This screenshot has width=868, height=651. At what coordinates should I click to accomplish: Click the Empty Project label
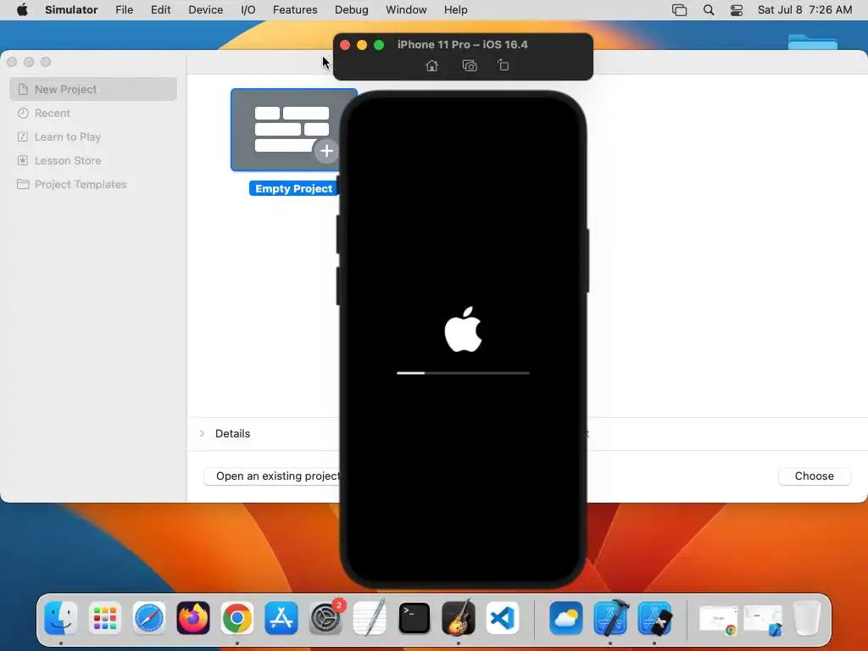coord(293,189)
